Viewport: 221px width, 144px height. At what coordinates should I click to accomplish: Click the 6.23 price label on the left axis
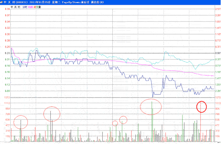tap(7, 53)
